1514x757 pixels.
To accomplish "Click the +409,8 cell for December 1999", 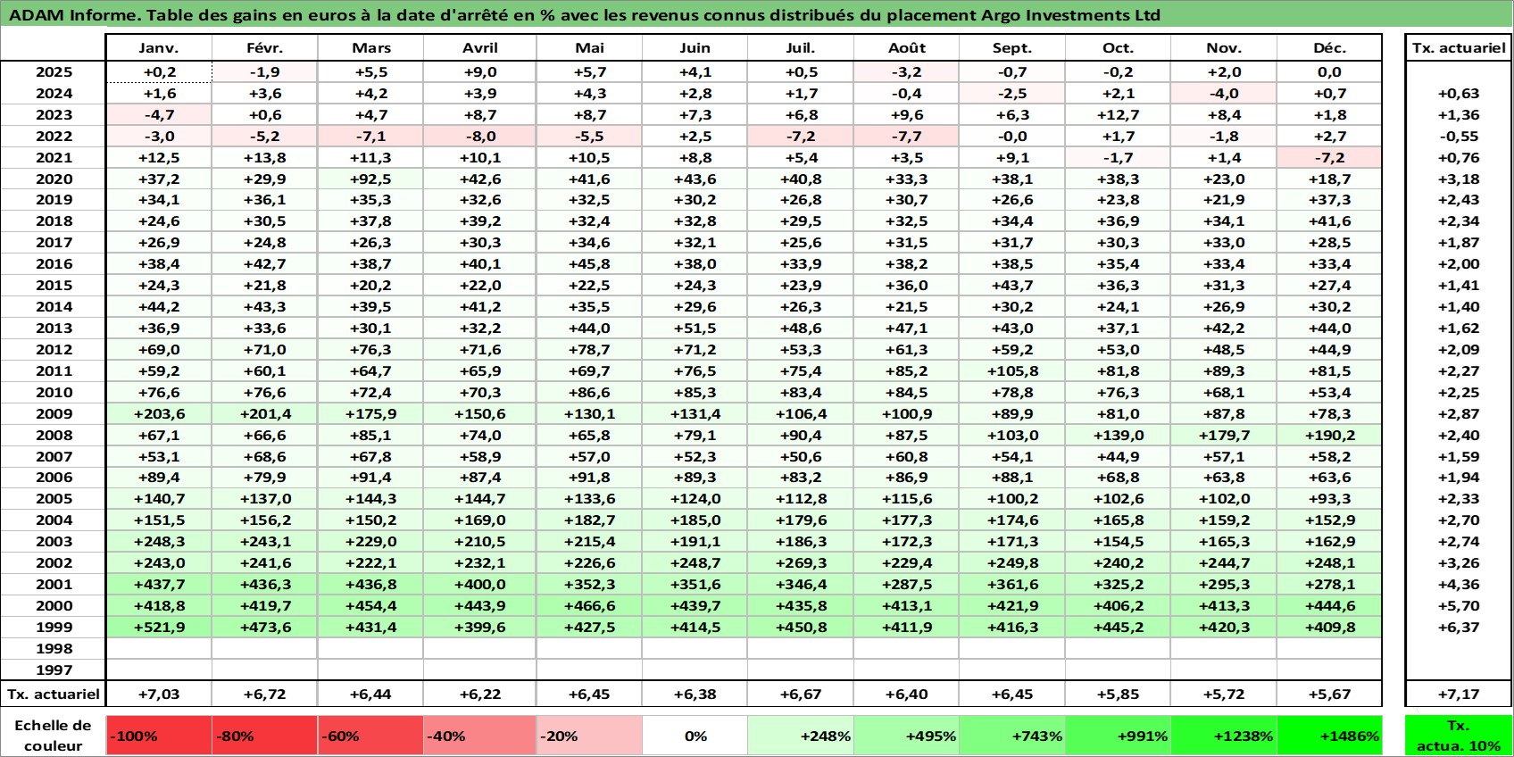I will click(1329, 627).
